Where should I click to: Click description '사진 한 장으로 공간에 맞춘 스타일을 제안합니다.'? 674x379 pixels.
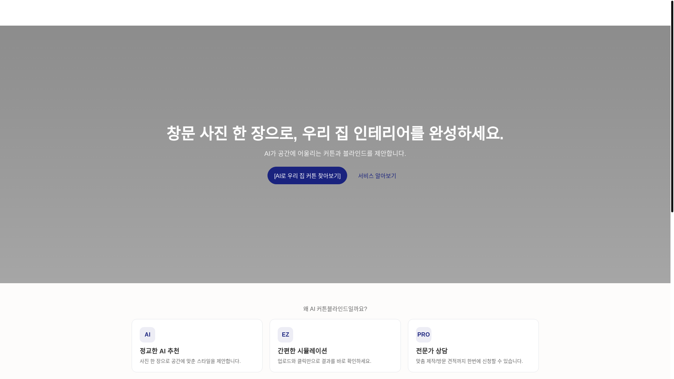[x=190, y=361]
